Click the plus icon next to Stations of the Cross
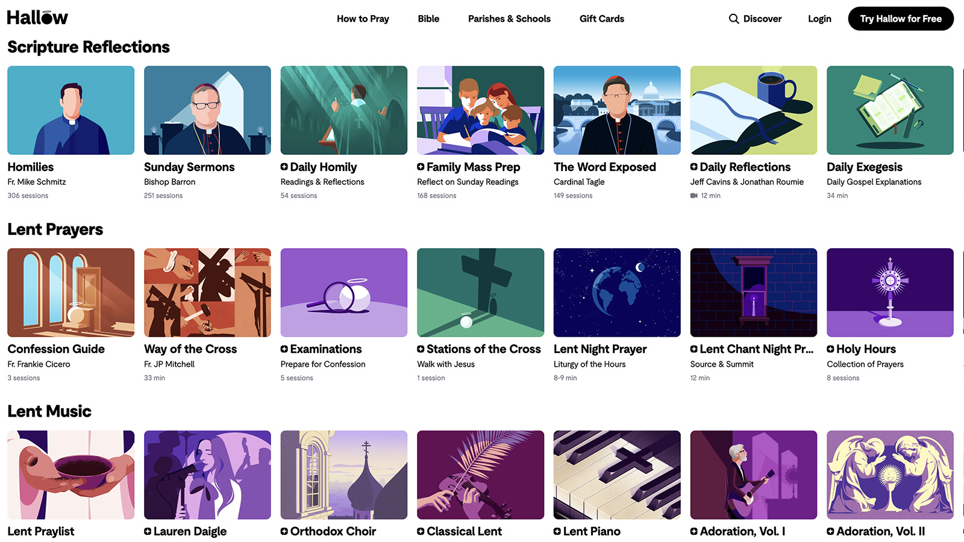The width and height of the screenshot is (964, 542). point(421,349)
